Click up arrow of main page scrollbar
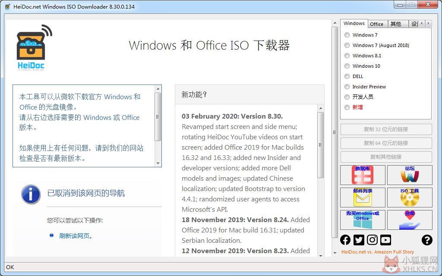This screenshot has width=442, height=276. tap(335, 23)
